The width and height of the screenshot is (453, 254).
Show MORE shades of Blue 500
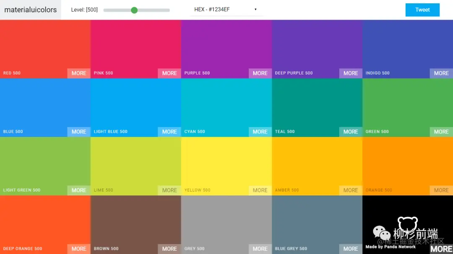click(79, 132)
